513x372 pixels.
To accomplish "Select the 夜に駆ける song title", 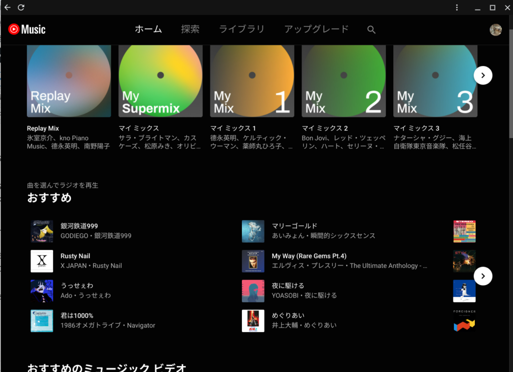I will (x=288, y=286).
